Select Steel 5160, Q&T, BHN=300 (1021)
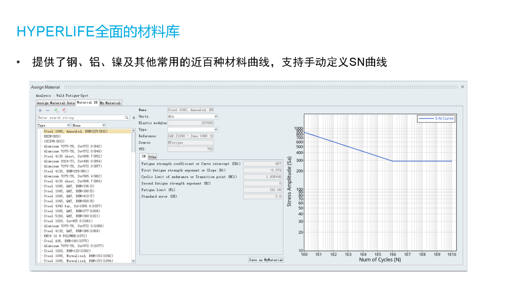The image size is (509, 286). (x=72, y=216)
